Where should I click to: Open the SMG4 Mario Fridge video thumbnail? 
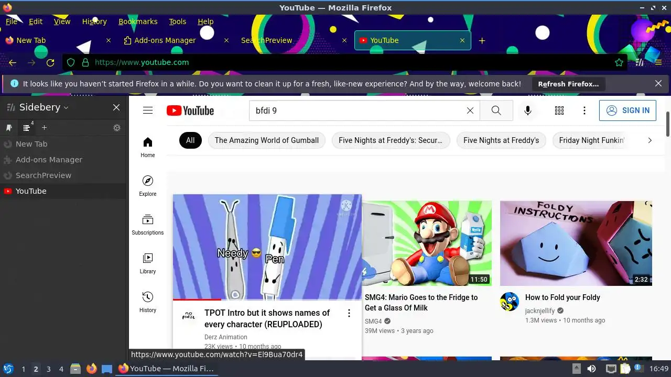click(427, 243)
